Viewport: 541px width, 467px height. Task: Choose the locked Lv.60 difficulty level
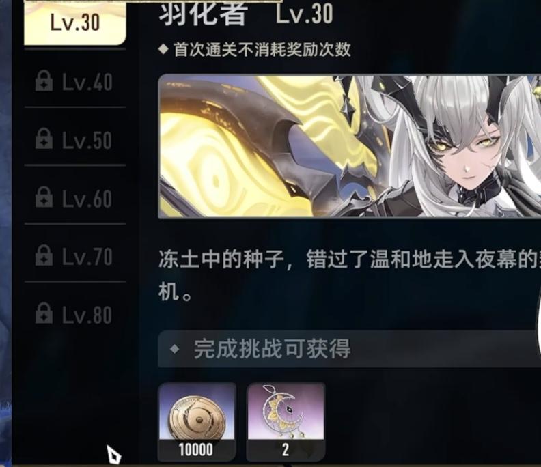pyautogui.click(x=75, y=199)
